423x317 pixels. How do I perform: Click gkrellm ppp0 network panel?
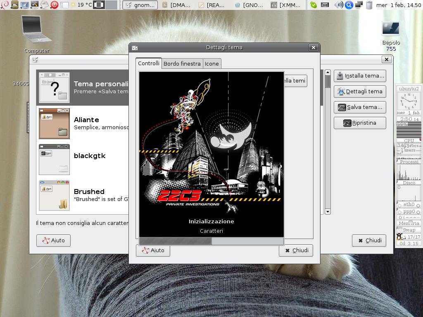(x=409, y=212)
